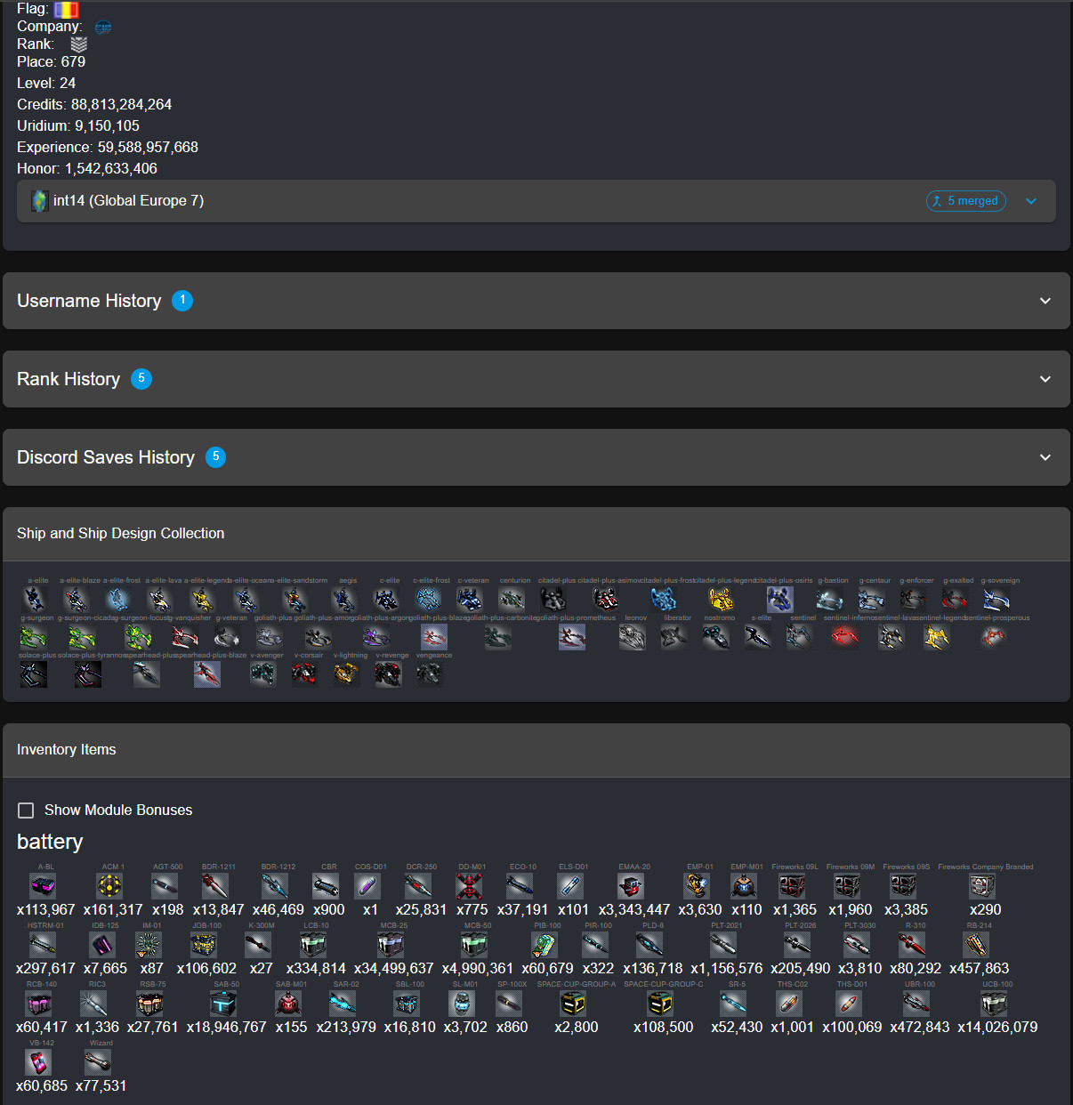Image resolution: width=1073 pixels, height=1105 pixels.
Task: Click the ACM 1 mine item
Action: [109, 886]
